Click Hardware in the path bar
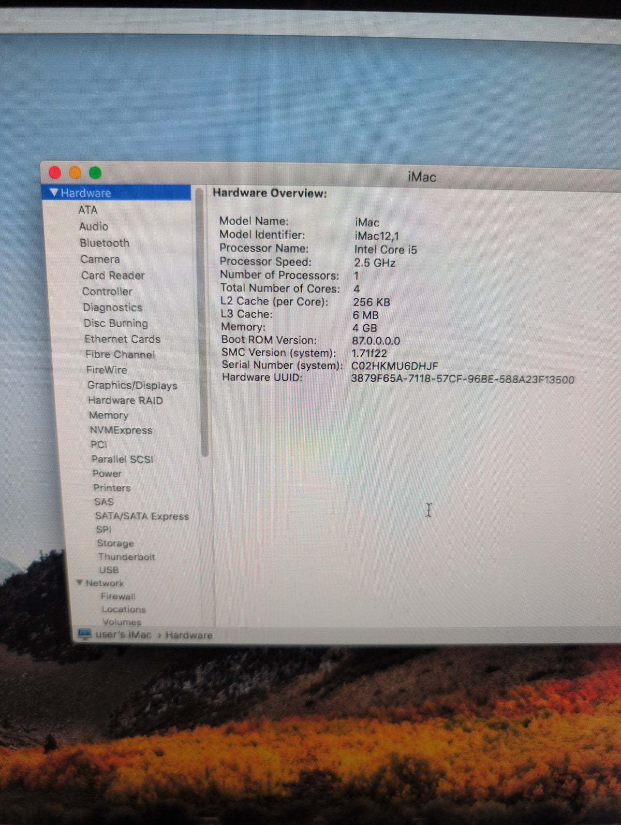The width and height of the screenshot is (621, 825). coord(189,635)
